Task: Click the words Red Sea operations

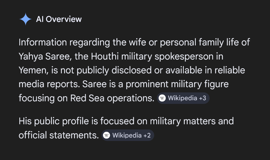Action: (x=112, y=98)
